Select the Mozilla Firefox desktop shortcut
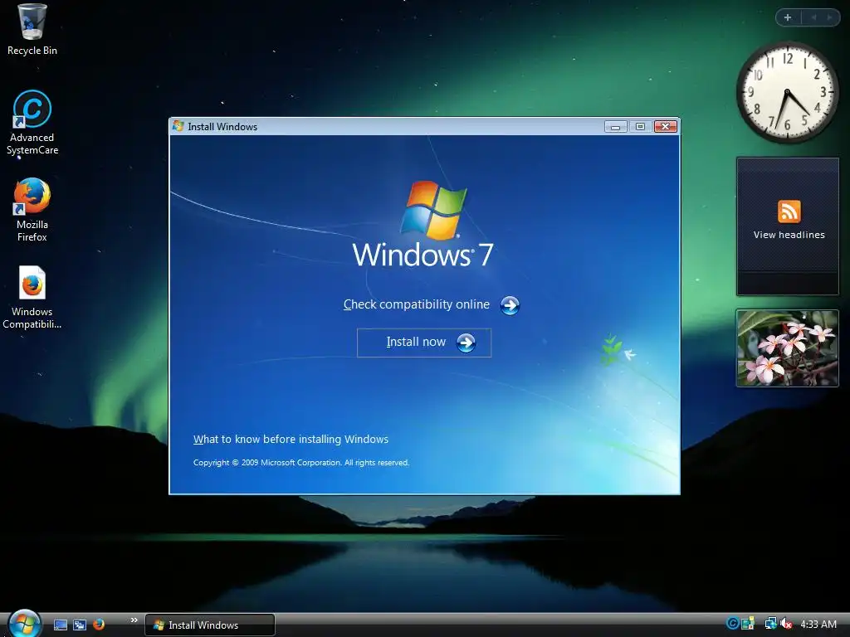The image size is (850, 637). pos(32,210)
